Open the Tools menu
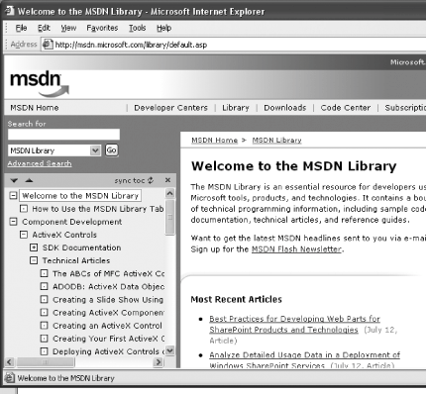Image resolution: width=427 pixels, height=394 pixels. point(137,28)
